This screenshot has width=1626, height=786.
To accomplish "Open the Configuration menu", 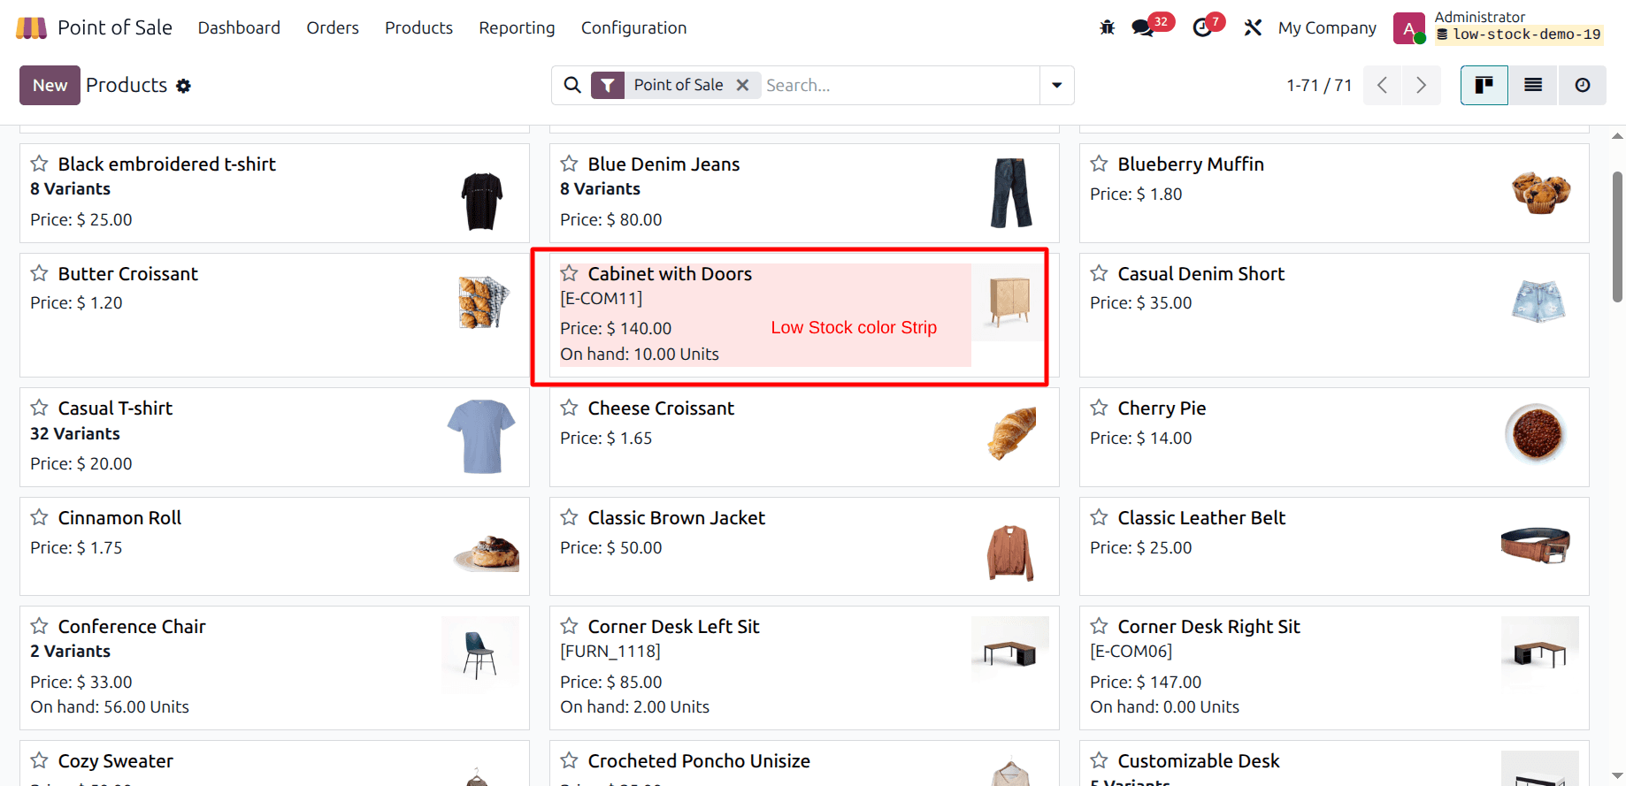I will (633, 27).
